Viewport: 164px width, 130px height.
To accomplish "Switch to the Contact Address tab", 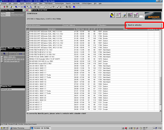I will click(80, 25).
